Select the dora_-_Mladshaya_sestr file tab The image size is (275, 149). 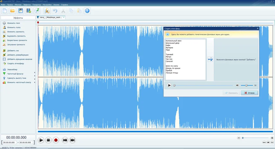[x=51, y=18]
